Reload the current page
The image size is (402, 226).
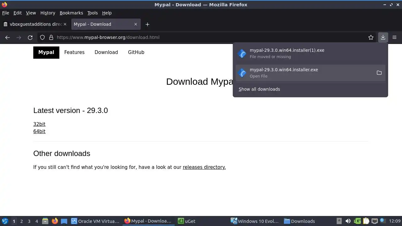[30, 37]
